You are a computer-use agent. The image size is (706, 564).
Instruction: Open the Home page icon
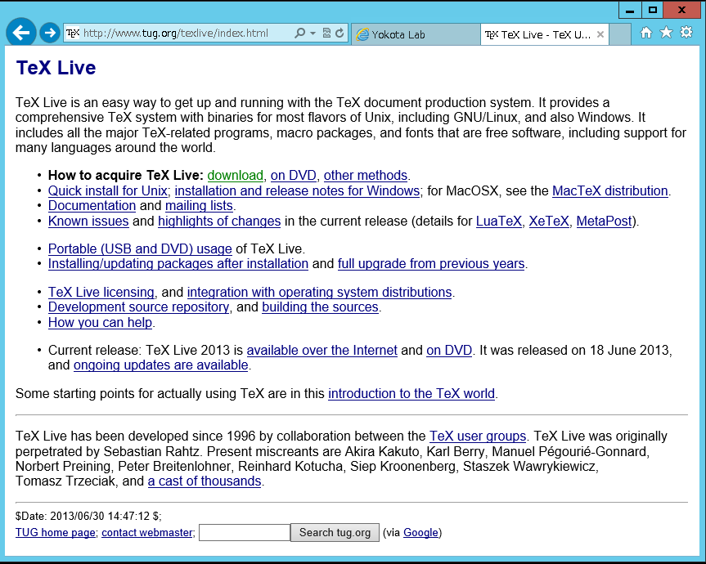[x=646, y=33]
